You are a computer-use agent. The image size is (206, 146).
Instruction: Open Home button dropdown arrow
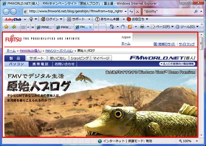[117, 27]
